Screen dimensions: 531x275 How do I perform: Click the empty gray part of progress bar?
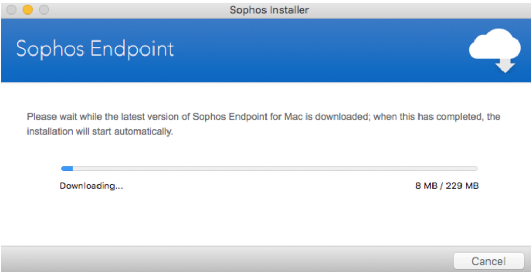click(x=275, y=168)
